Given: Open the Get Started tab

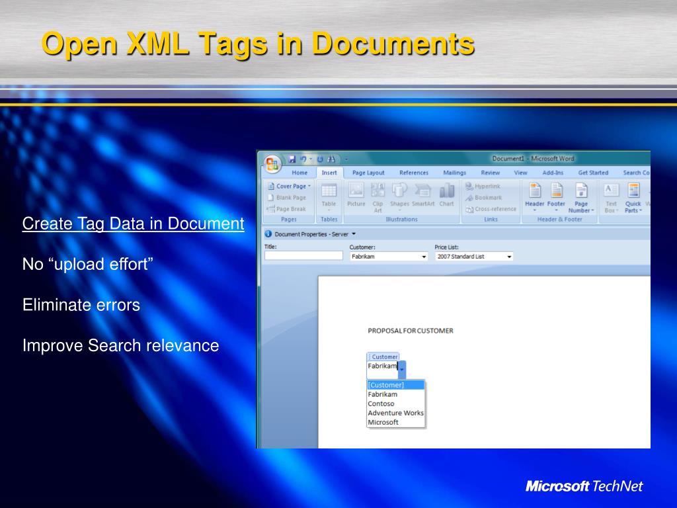Looking at the screenshot, I should point(593,173).
